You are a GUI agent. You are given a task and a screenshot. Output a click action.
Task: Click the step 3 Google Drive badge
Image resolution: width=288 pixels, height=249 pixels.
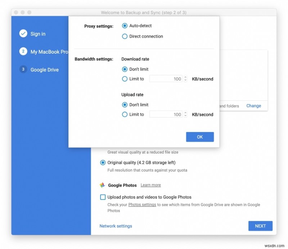click(x=22, y=69)
